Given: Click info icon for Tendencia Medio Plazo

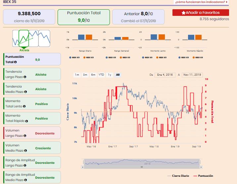Looking at the screenshot, I should coord(25,92).
